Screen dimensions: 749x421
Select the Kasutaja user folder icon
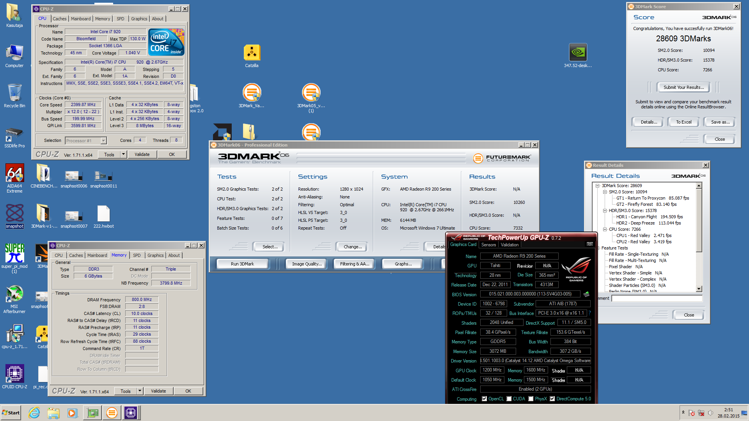[14, 16]
